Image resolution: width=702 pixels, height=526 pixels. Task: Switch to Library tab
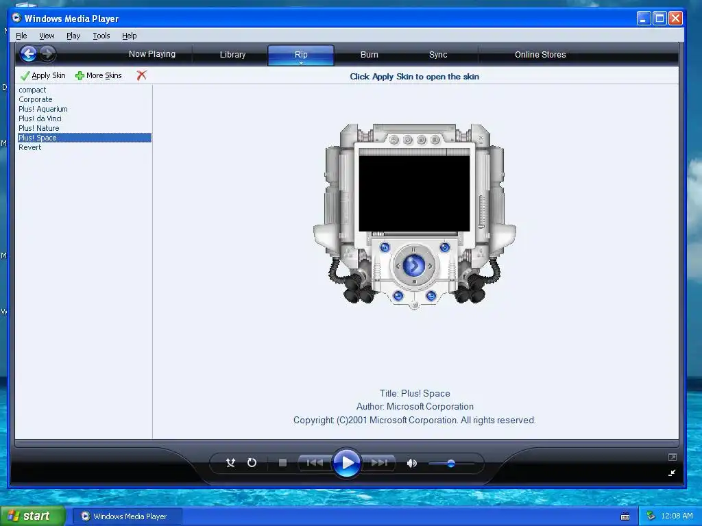coord(233,55)
